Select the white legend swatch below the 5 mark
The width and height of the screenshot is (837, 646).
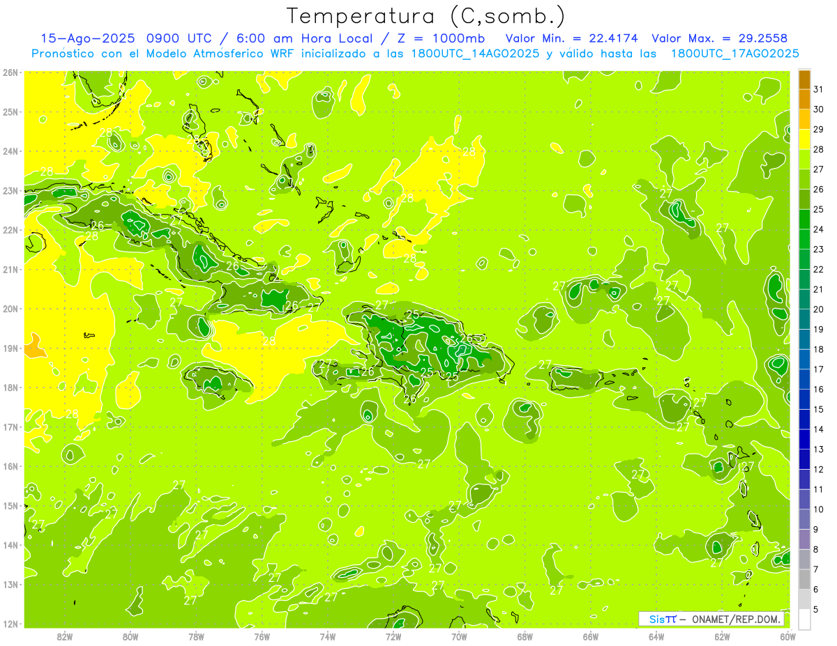[804, 619]
